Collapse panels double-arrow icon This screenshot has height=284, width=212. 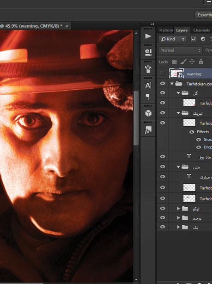153,24
